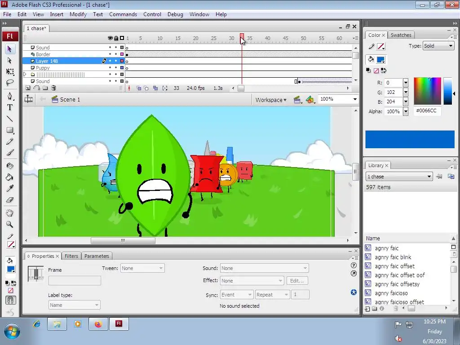
Task: Open Internet Explorer from the taskbar
Action: [37, 324]
